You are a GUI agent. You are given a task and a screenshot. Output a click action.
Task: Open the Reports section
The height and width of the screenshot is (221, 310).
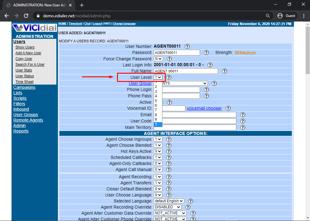21,131
